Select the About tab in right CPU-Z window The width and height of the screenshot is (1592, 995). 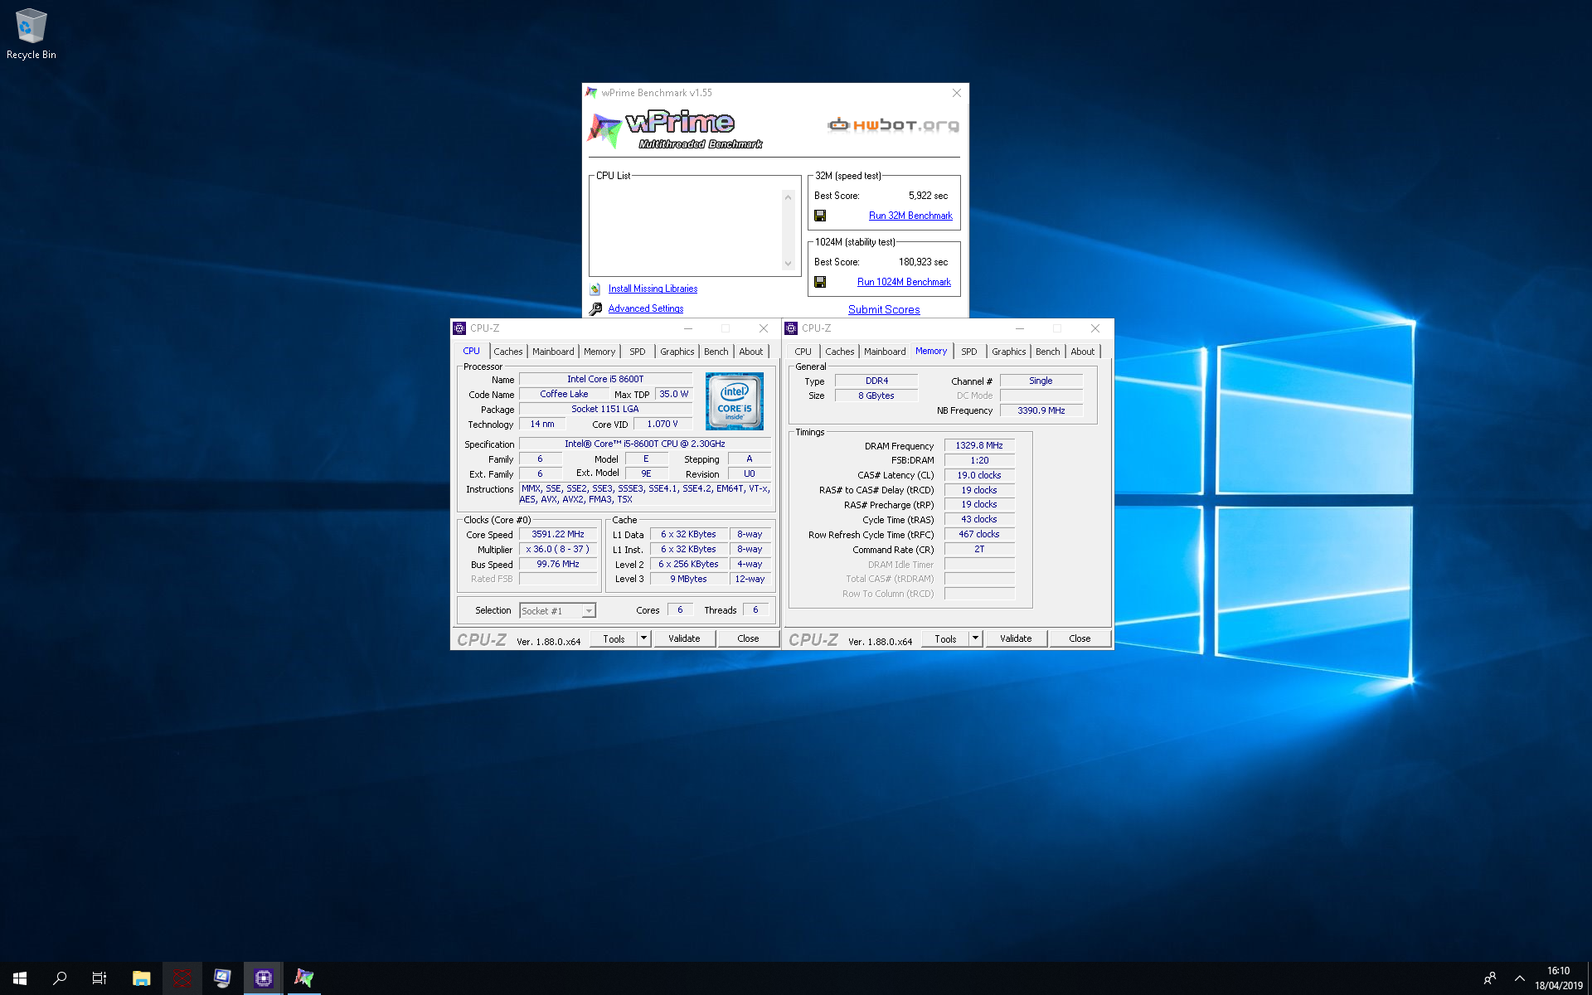1083,352
